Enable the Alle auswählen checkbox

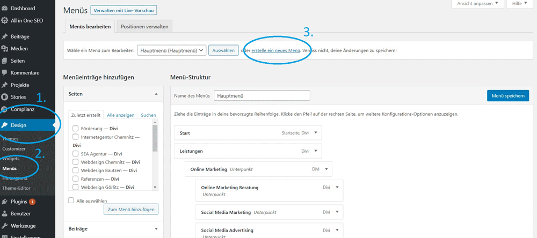point(71,200)
